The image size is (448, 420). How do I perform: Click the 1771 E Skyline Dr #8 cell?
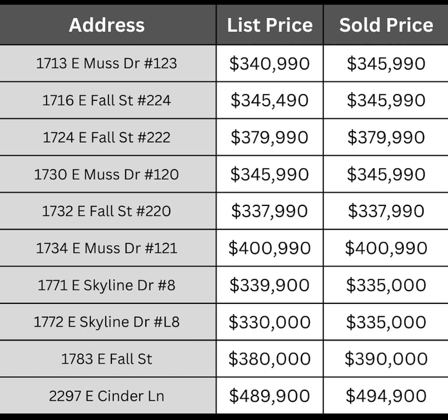pos(107,285)
